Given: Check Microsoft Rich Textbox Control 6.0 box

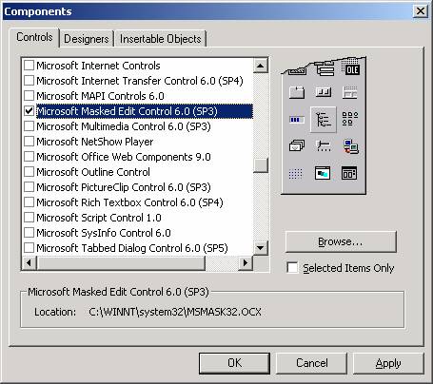Looking at the screenshot, I should (x=29, y=202).
